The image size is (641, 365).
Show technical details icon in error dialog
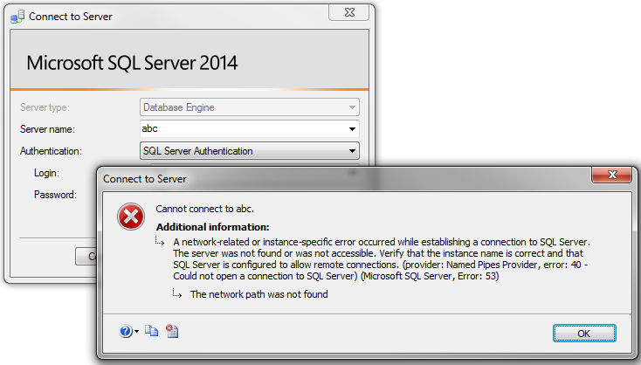tap(172, 331)
